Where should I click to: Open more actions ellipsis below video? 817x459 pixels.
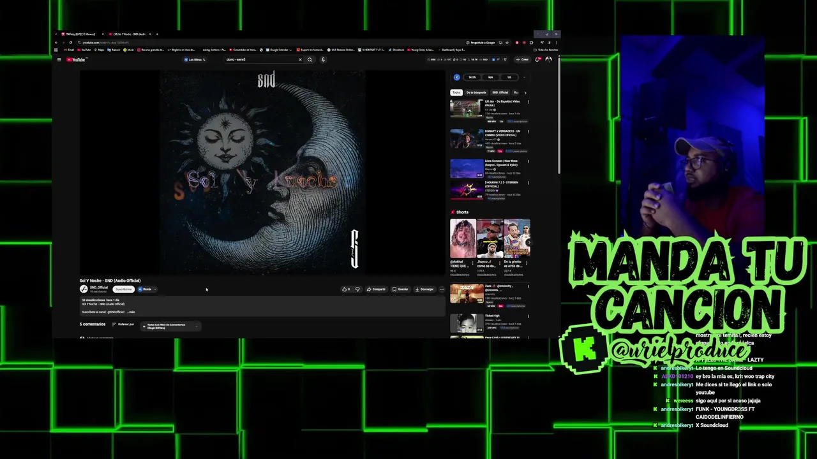tap(442, 289)
